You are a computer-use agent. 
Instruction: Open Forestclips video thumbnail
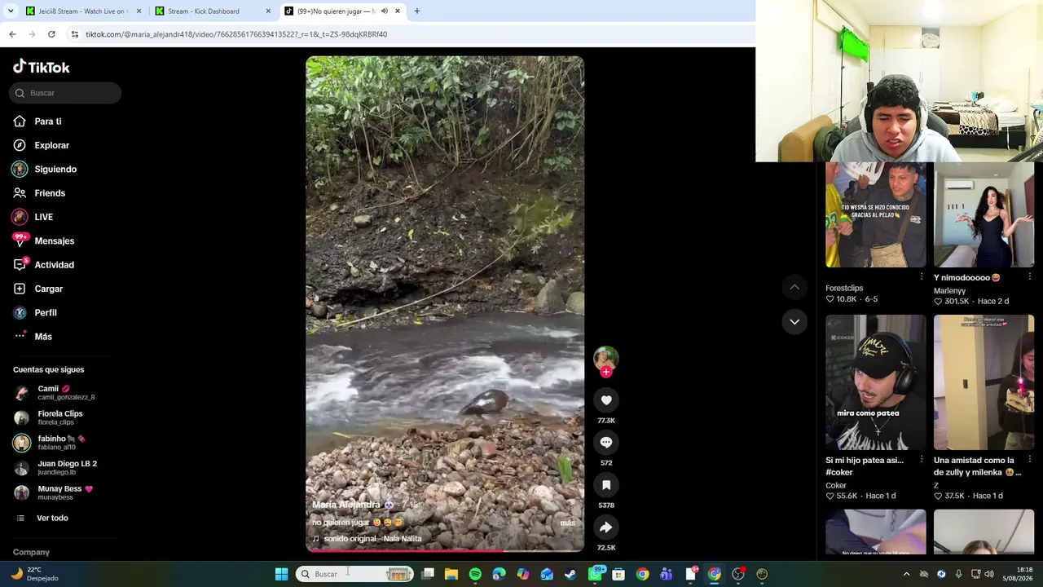coord(876,214)
